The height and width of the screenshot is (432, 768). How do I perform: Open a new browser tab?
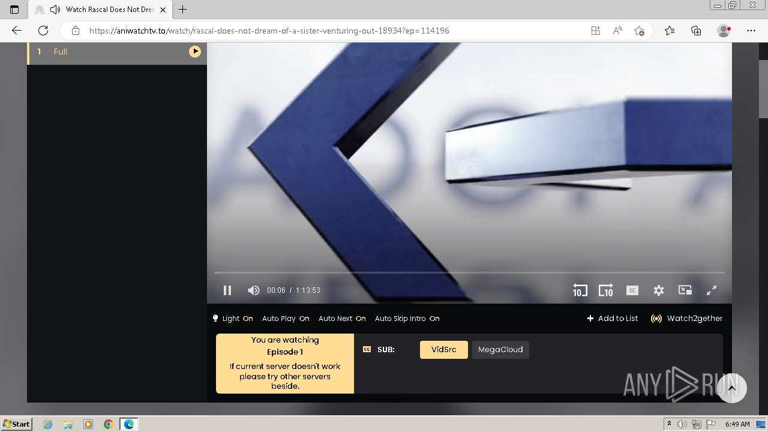(x=183, y=10)
